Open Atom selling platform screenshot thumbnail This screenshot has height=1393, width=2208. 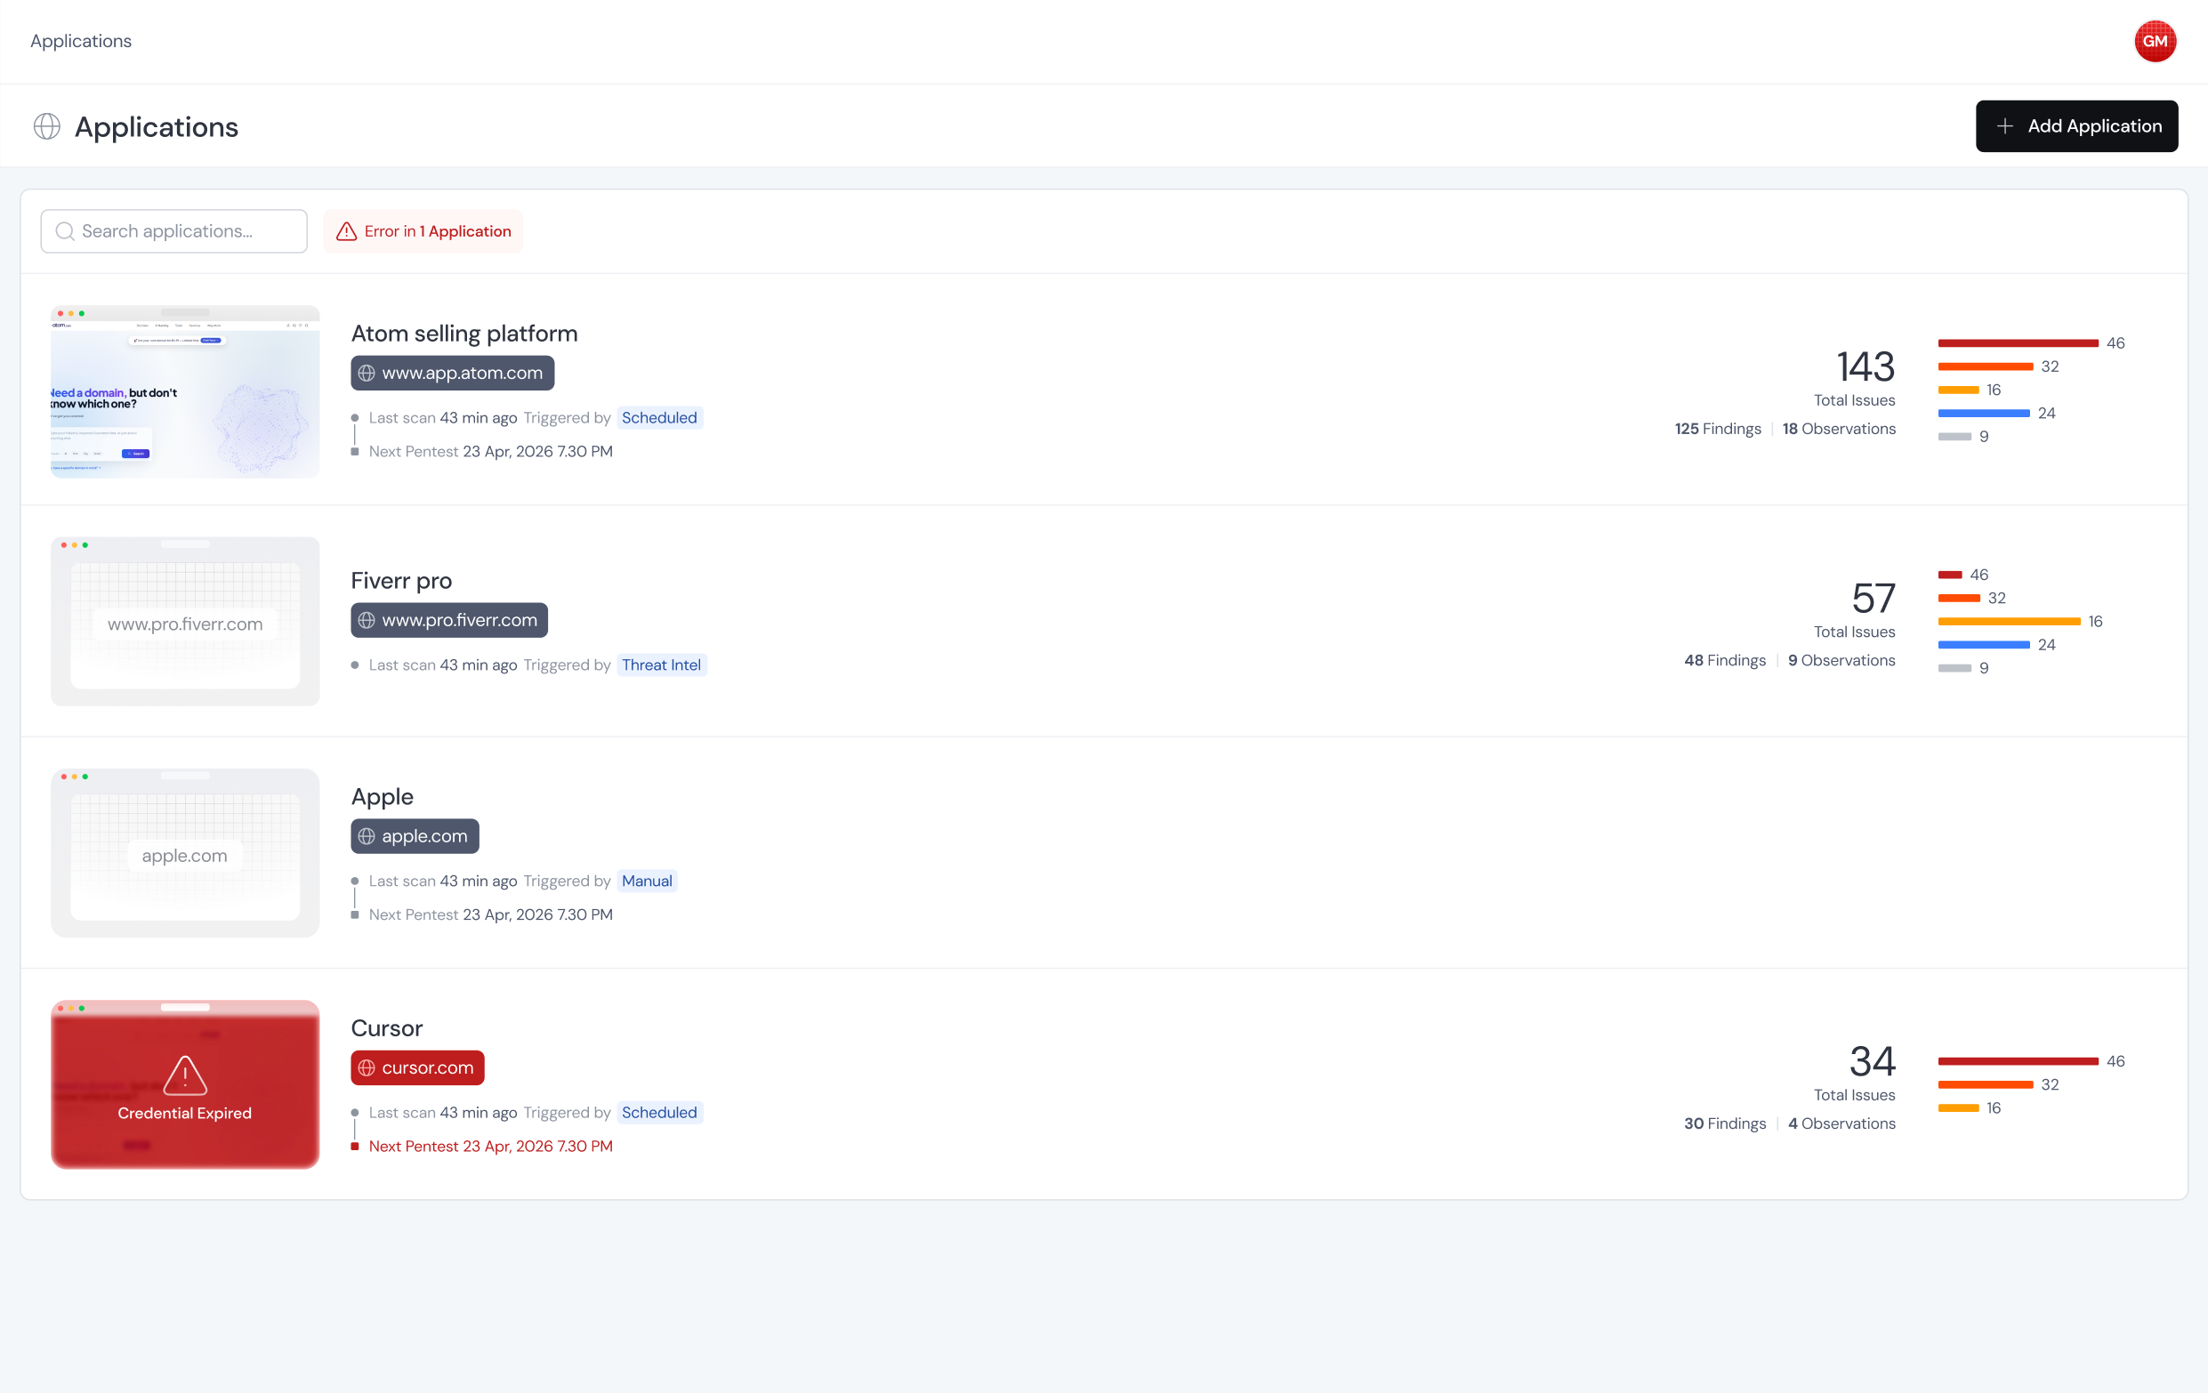(185, 391)
